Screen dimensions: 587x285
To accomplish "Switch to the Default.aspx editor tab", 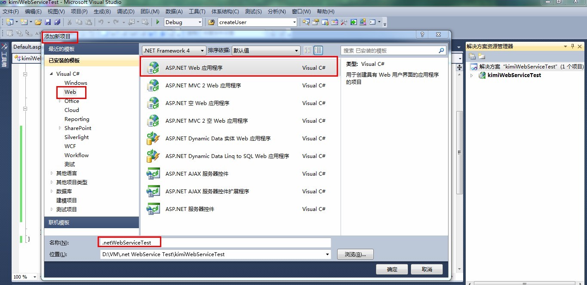I will click(x=27, y=46).
